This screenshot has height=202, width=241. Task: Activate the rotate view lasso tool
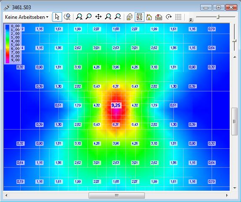click(x=67, y=17)
